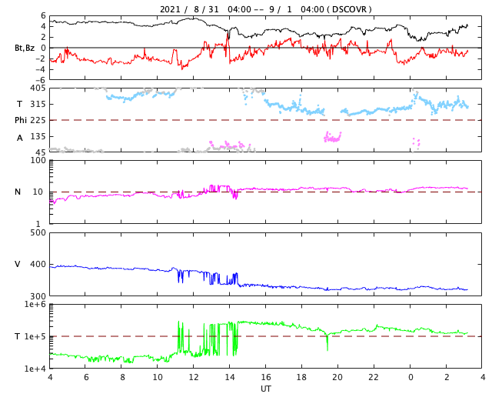The width and height of the screenshot is (492, 394).
Task: Click the 'Phi' axis label
Action: 21,120
